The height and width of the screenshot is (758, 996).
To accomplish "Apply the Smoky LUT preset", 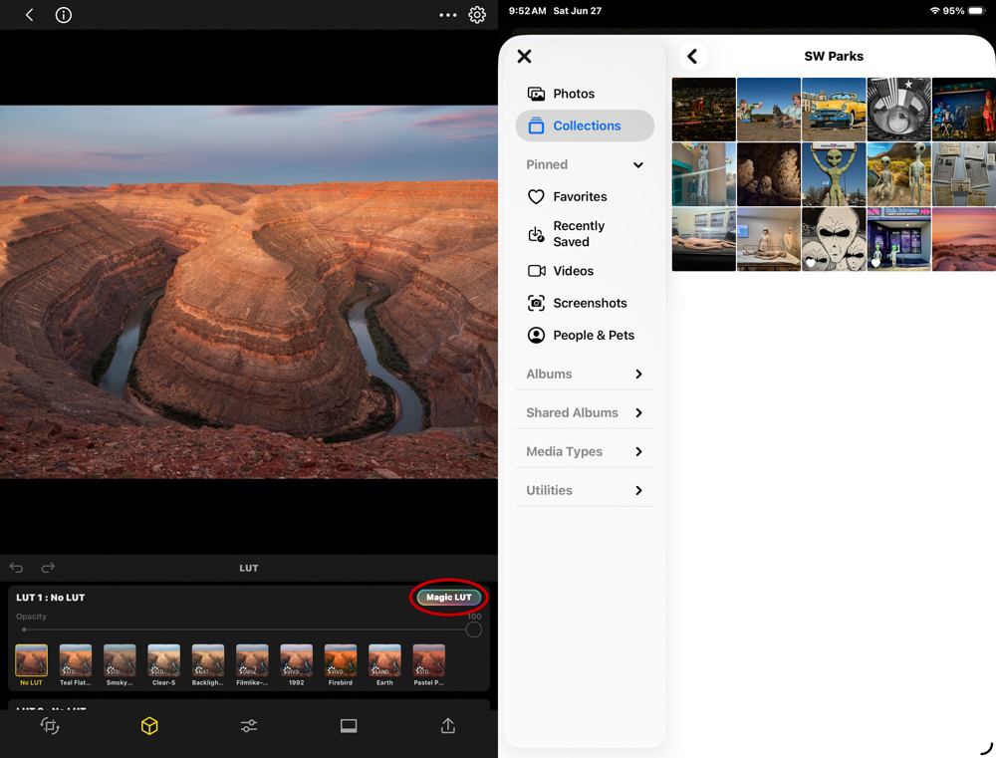I will point(120,665).
